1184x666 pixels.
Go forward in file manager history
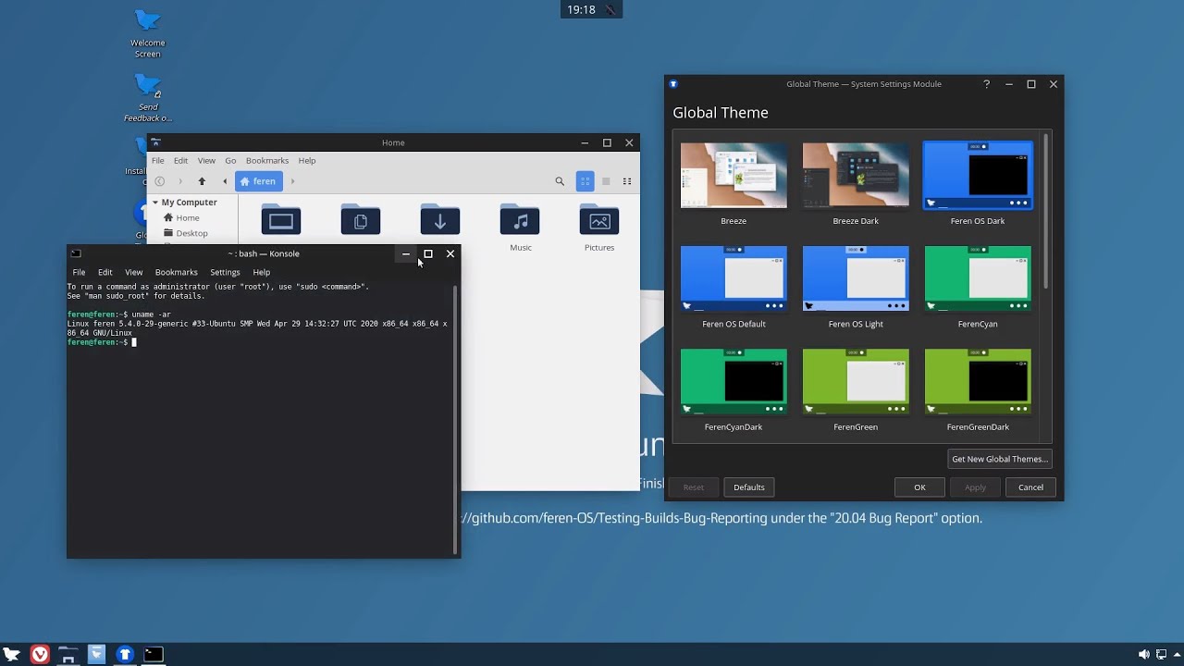point(180,181)
